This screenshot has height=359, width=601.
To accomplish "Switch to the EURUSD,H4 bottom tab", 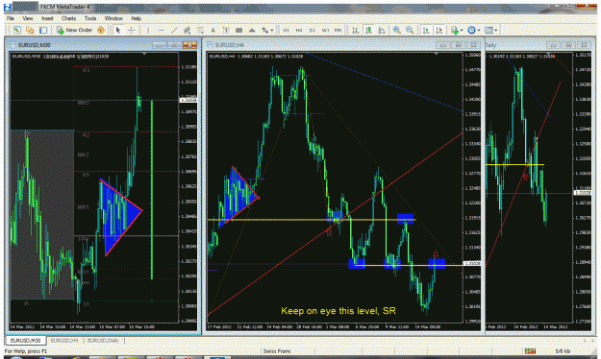I will point(64,340).
